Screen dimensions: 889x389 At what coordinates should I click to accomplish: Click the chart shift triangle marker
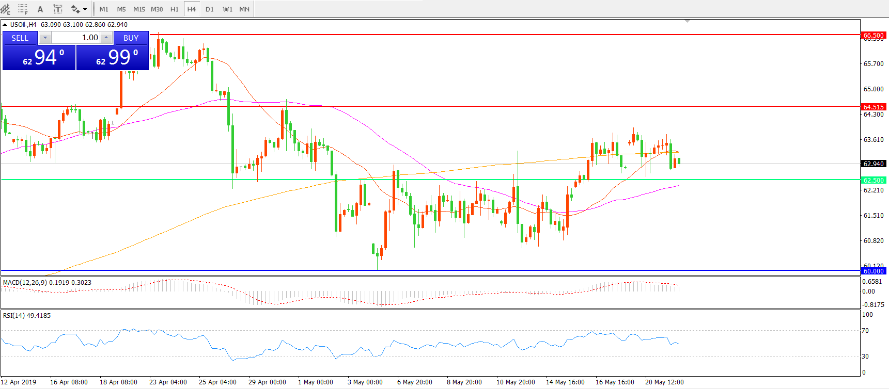[x=687, y=21]
